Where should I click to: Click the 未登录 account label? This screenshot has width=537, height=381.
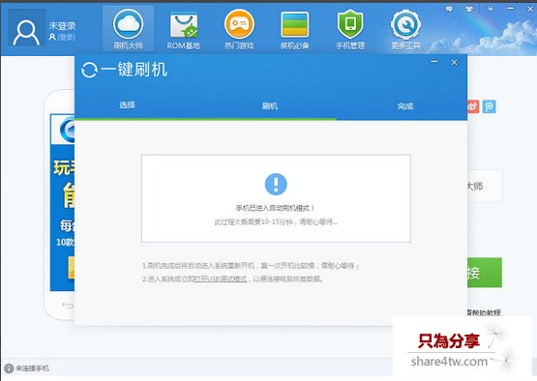62,26
